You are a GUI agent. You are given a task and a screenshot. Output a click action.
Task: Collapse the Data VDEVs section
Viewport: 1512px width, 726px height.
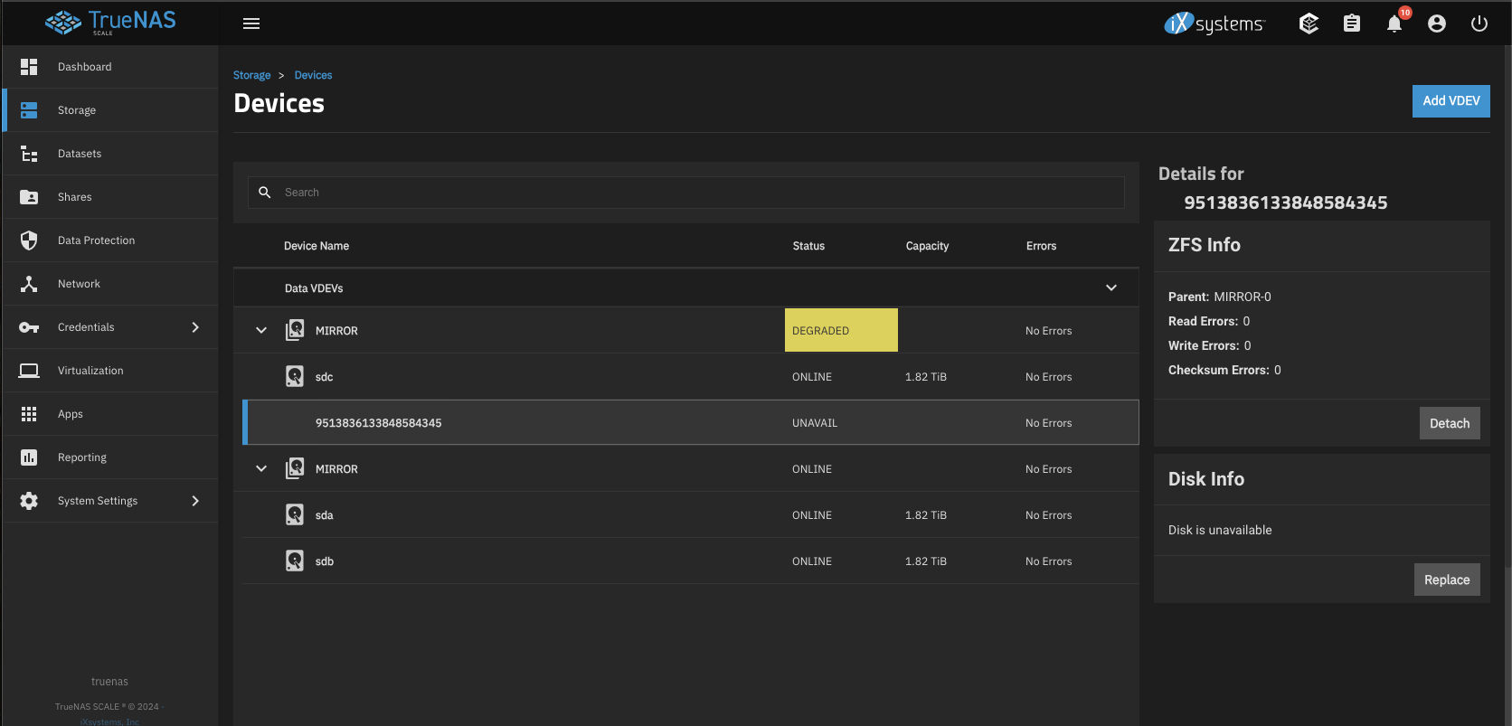tap(1110, 288)
